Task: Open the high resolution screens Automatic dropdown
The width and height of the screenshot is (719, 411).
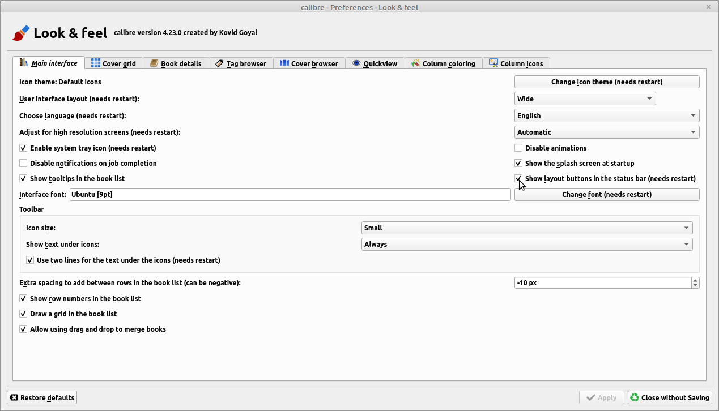Action: click(607, 132)
